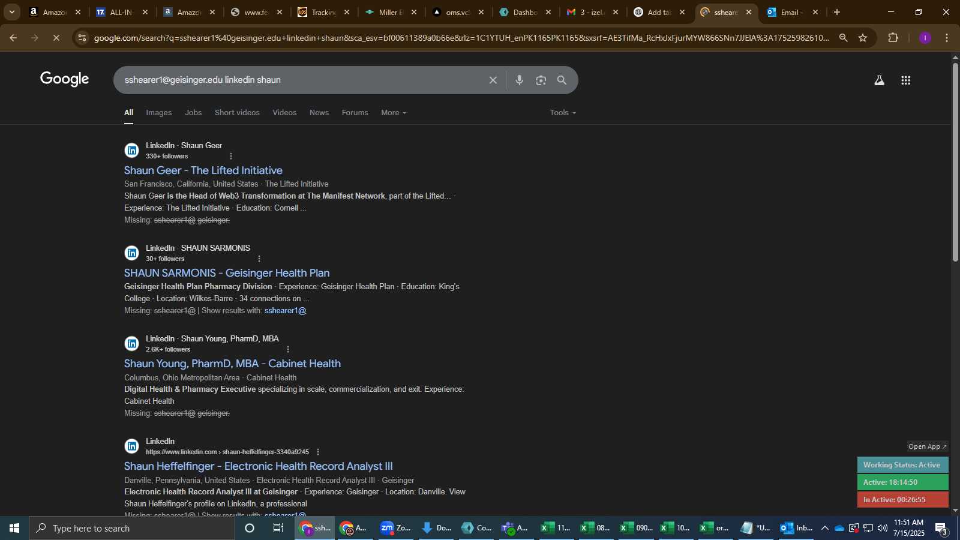
Task: Open Shaun Geer - The Lifted Initiative link
Action: pyautogui.click(x=203, y=170)
